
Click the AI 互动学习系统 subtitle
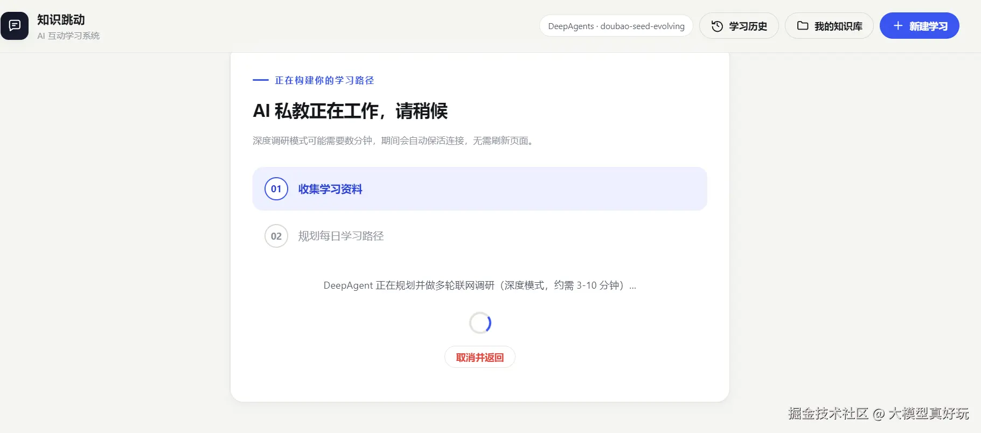68,36
